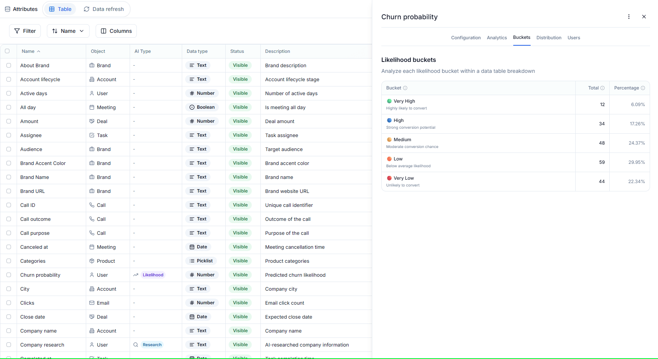Select the Filter funnel icon
This screenshot has width=658, height=359.
(17, 31)
